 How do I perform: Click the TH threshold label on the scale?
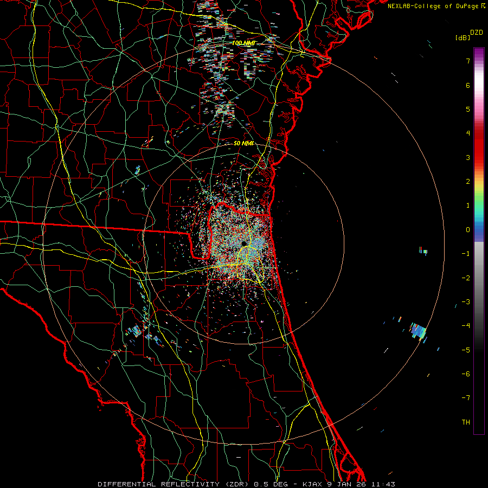(x=466, y=422)
